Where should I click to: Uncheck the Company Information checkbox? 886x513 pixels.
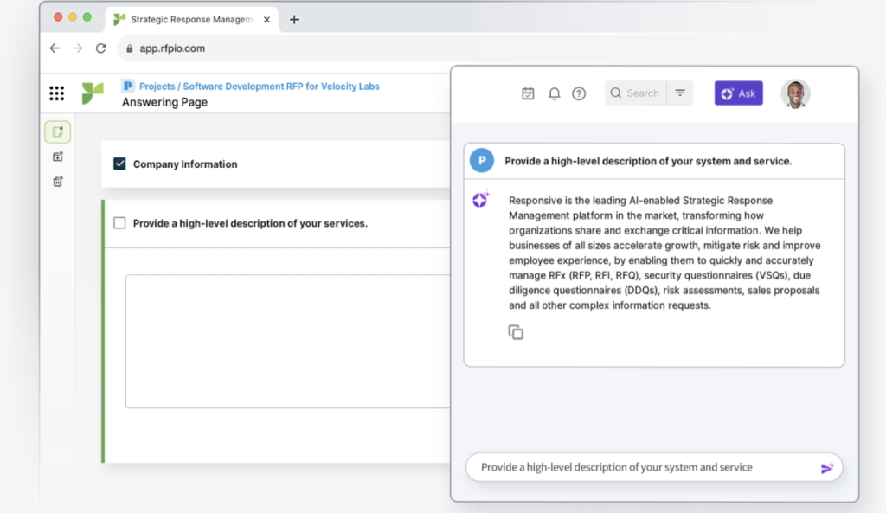point(120,164)
